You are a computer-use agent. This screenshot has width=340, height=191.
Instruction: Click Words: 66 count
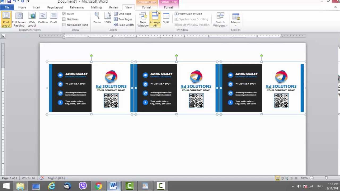pyautogui.click(x=28, y=178)
